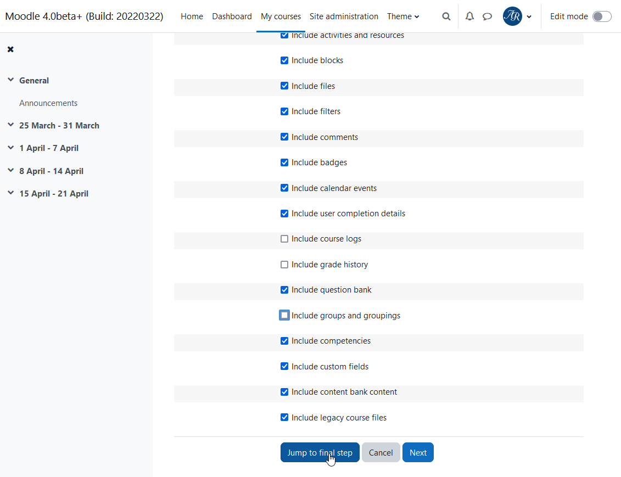This screenshot has height=477, width=621.
Task: Uncheck Include question bank checkbox
Action: pyautogui.click(x=284, y=290)
